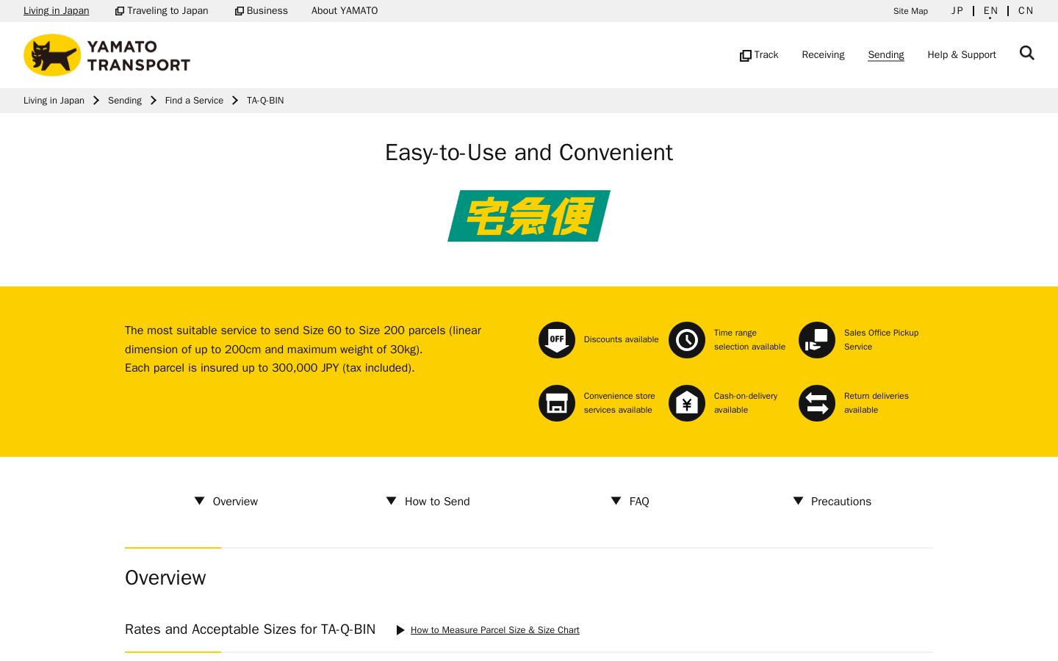Click the Sales Office Pickup Service label
Viewport: 1058px width, 661px height.
(882, 340)
